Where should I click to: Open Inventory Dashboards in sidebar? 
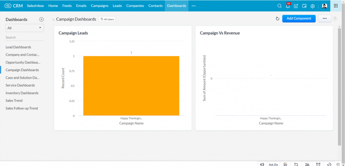22,93
